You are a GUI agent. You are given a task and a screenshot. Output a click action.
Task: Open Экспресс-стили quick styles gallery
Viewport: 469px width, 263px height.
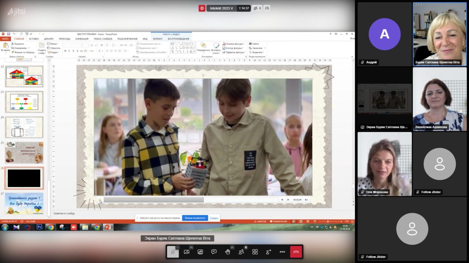pyautogui.click(x=216, y=48)
